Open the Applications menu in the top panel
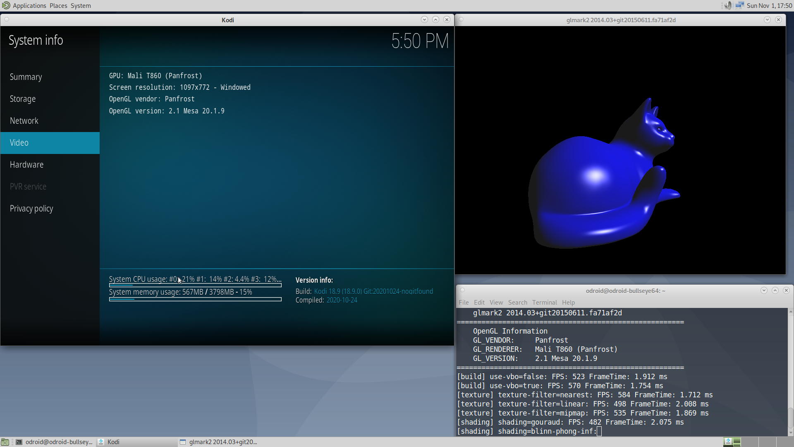The height and width of the screenshot is (447, 794). point(29,6)
